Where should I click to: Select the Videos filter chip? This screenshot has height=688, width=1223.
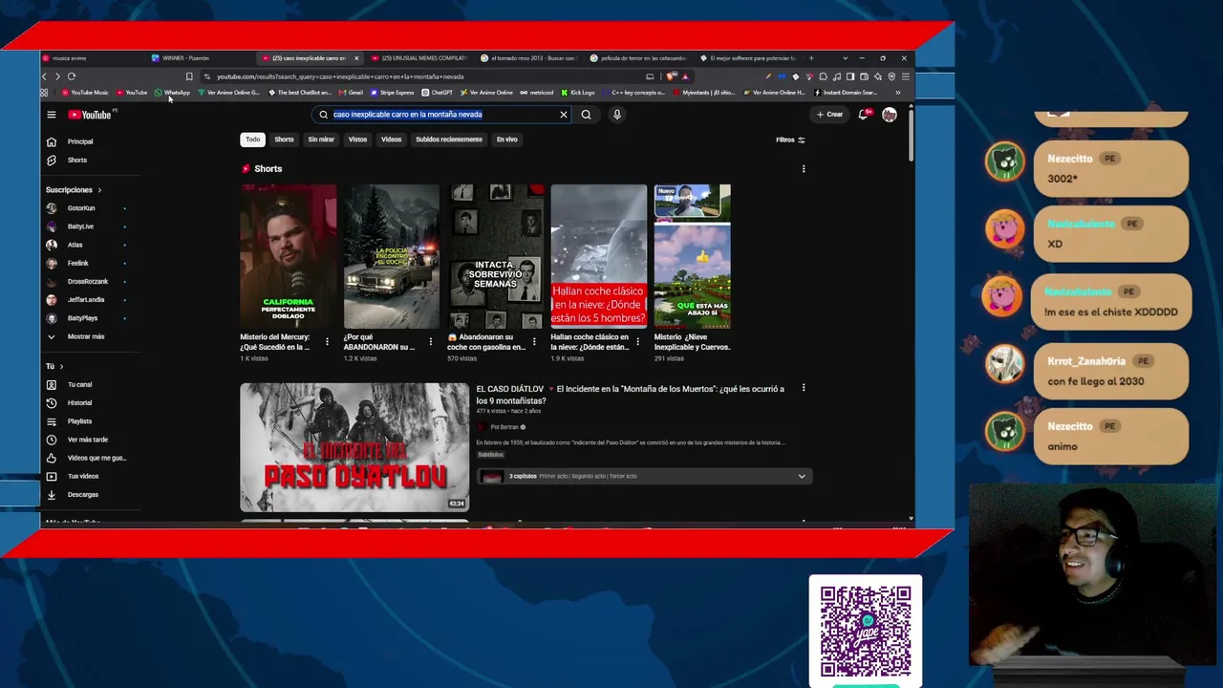392,140
